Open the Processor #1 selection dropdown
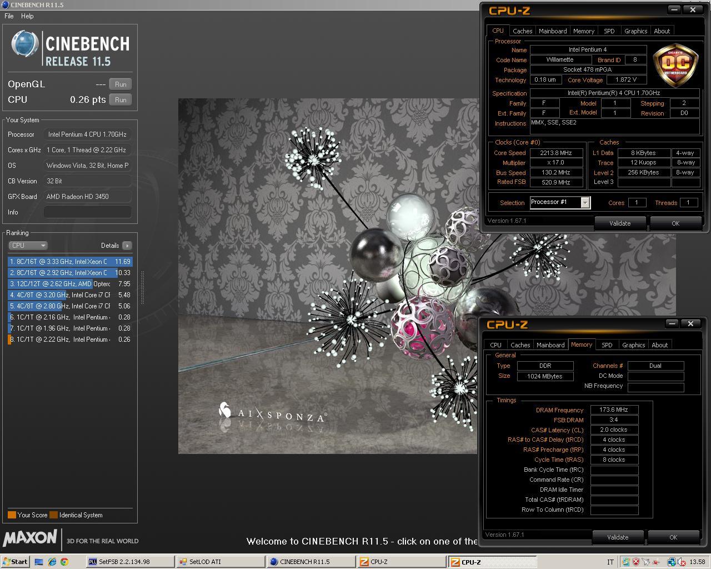Viewport: 711px width, 569px height. pyautogui.click(x=560, y=202)
